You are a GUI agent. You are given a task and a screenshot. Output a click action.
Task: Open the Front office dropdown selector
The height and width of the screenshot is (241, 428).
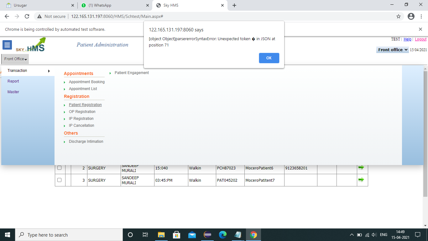pyautogui.click(x=393, y=50)
